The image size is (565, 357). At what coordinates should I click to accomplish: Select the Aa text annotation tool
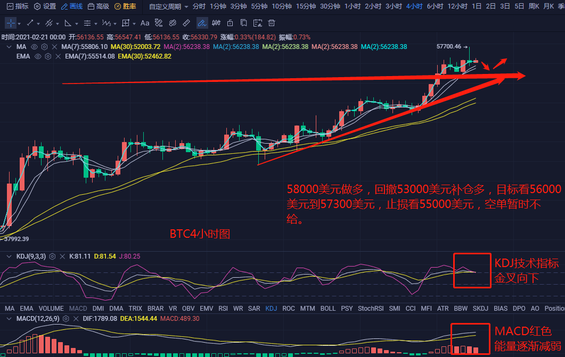[144, 23]
